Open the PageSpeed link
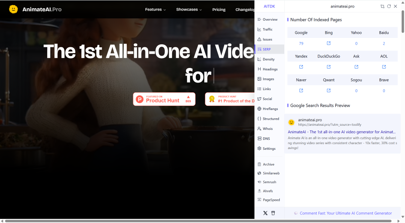Viewport: 405px width, 223px height. 269,200
